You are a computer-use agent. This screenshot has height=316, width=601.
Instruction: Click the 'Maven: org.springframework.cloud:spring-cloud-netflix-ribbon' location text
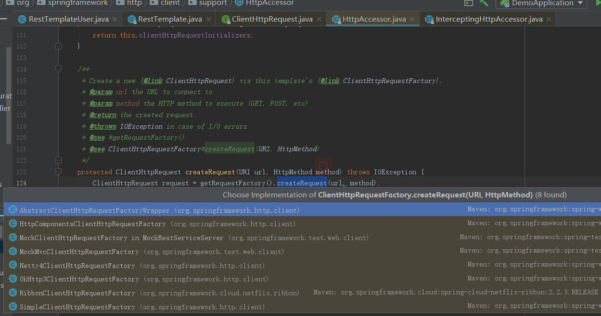[x=456, y=292]
